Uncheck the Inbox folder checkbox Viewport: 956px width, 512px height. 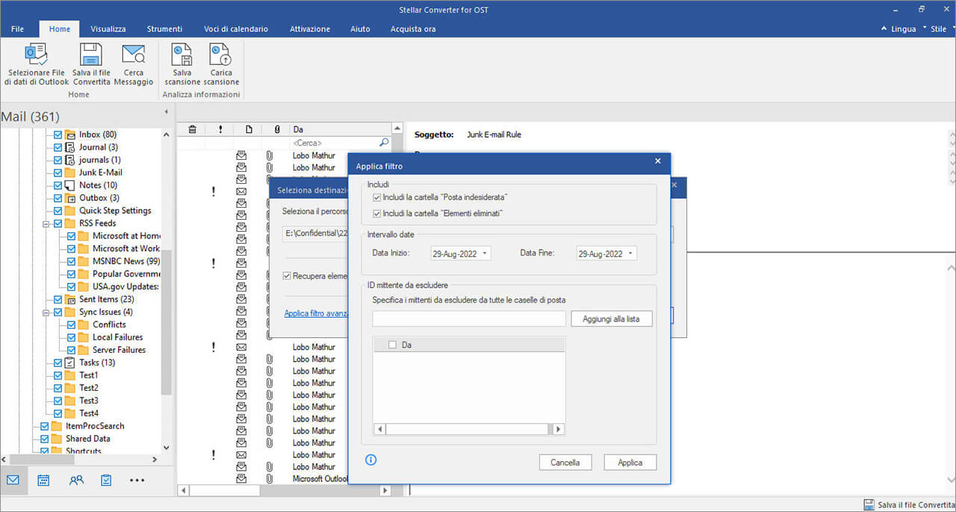(x=58, y=135)
